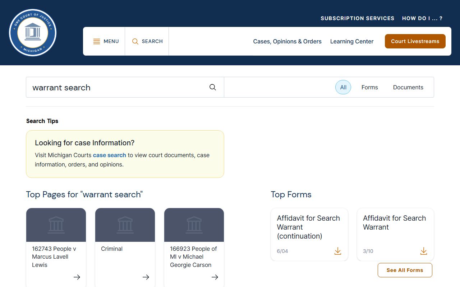Open Subscription Services
The width and height of the screenshot is (460, 287).
pyautogui.click(x=358, y=18)
